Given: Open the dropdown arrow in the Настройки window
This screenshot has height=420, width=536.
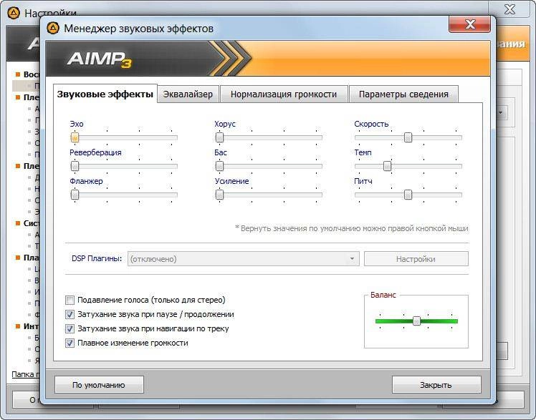Looking at the screenshot, I should [x=501, y=112].
